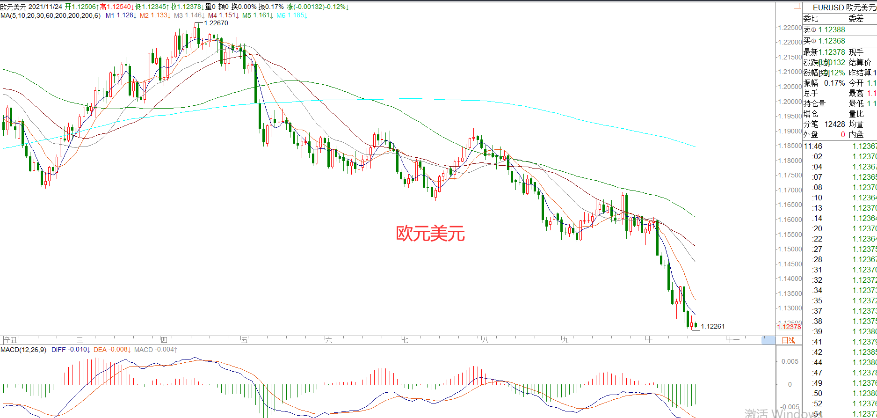Screen dimensions: 877x418
Task: Click the 低1.12345 low price
Action: point(152,7)
